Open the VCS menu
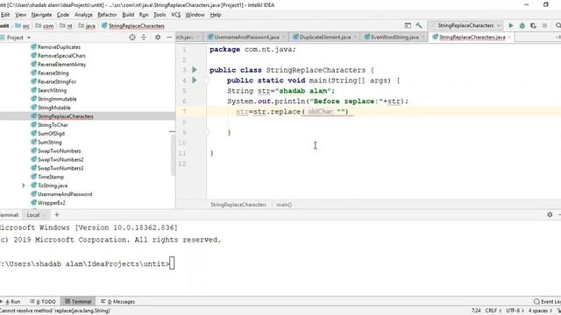The image size is (561, 315). 175,15
